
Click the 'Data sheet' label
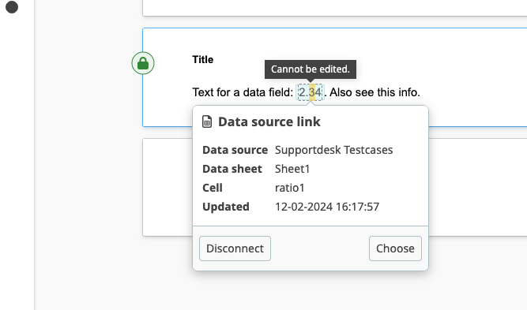tap(232, 169)
